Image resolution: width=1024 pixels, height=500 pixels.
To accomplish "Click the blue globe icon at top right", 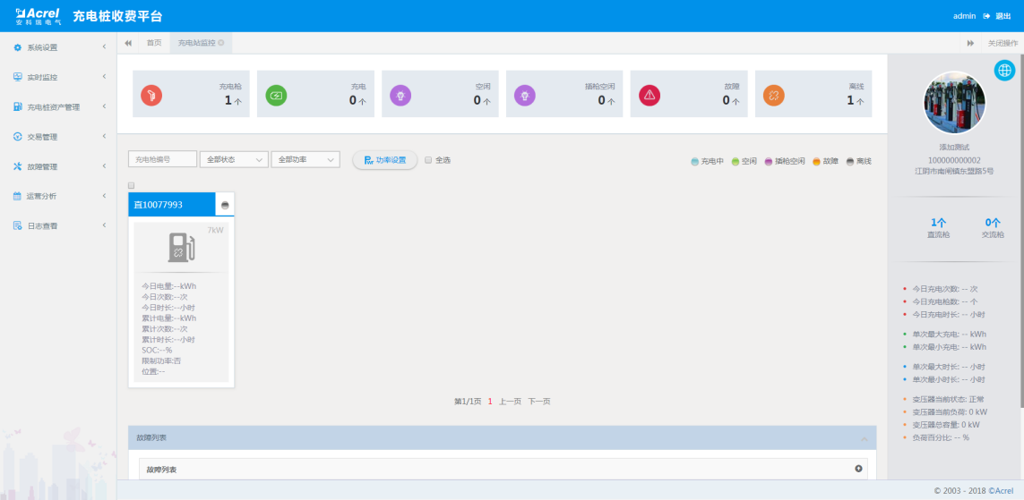I will (1004, 71).
